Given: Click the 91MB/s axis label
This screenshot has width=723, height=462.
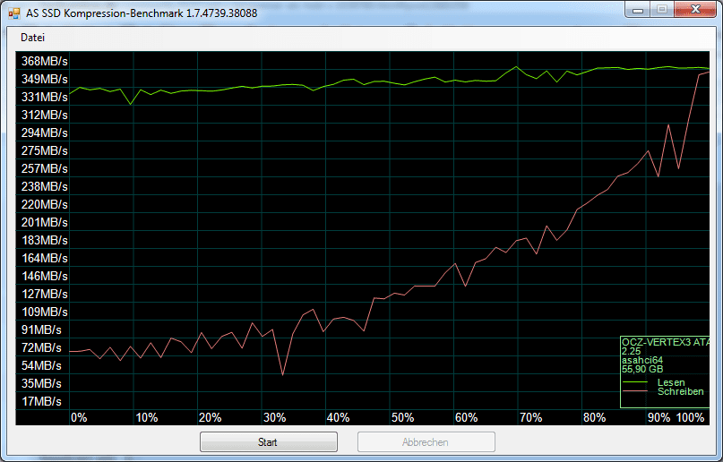Looking at the screenshot, I should 41,329.
